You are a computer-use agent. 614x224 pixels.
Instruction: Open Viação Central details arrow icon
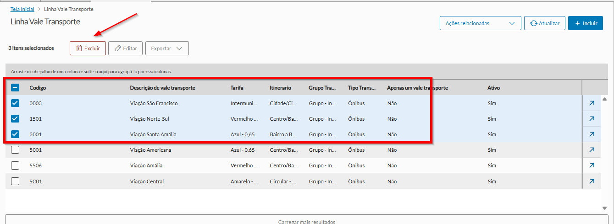[592, 181]
